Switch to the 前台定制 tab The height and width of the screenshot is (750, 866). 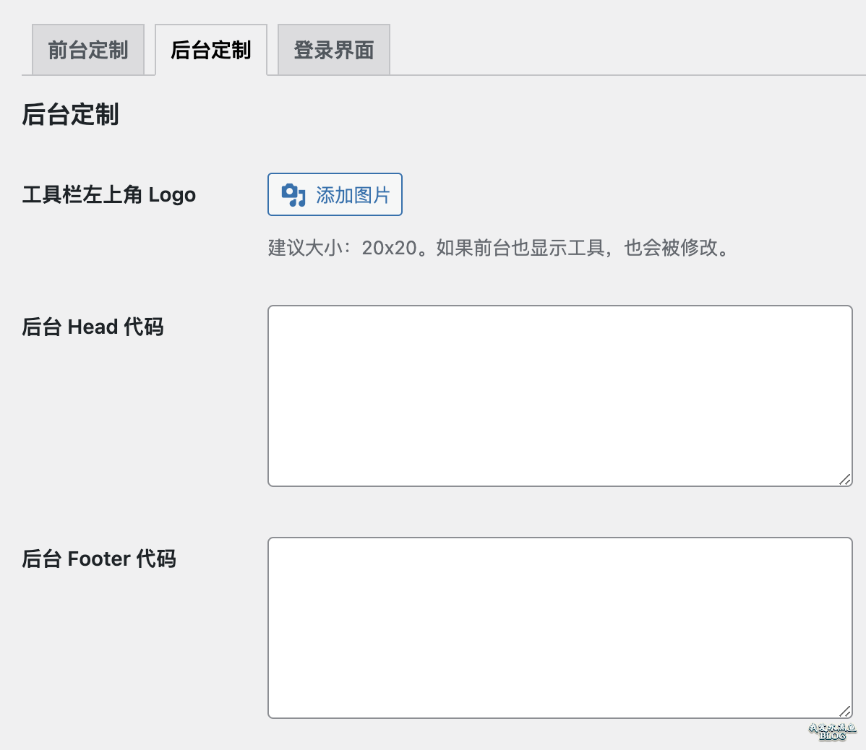click(x=88, y=50)
